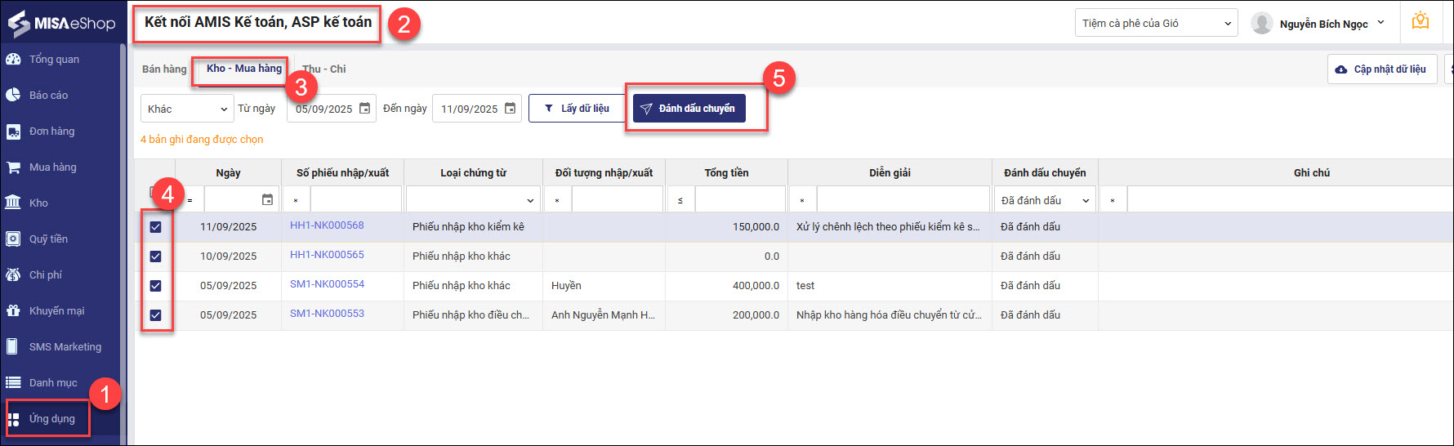Viewport: 1454px width, 446px height.
Task: Click the notification icon at top right
Action: pos(1421,22)
